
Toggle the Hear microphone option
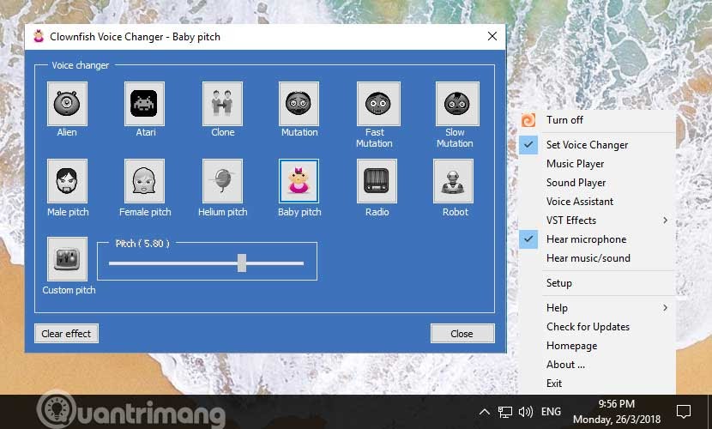click(x=597, y=239)
